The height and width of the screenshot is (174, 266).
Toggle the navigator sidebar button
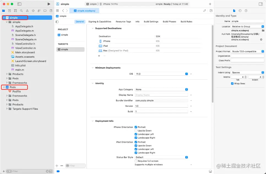tap(19, 4)
